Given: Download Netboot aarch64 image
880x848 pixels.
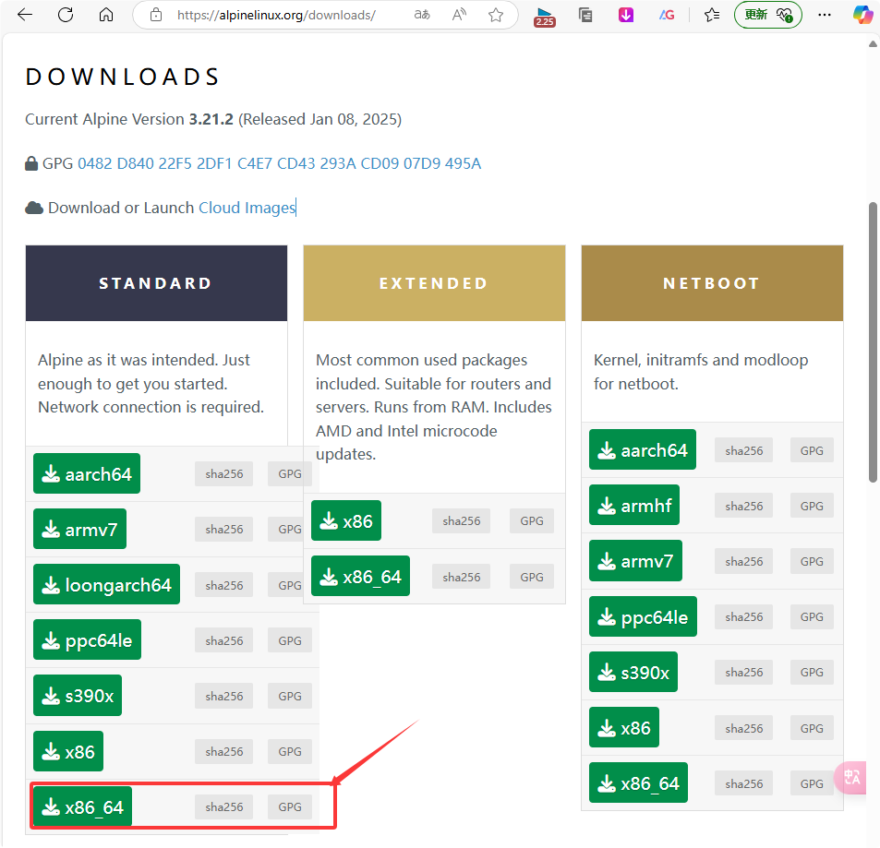Looking at the screenshot, I should point(643,449).
